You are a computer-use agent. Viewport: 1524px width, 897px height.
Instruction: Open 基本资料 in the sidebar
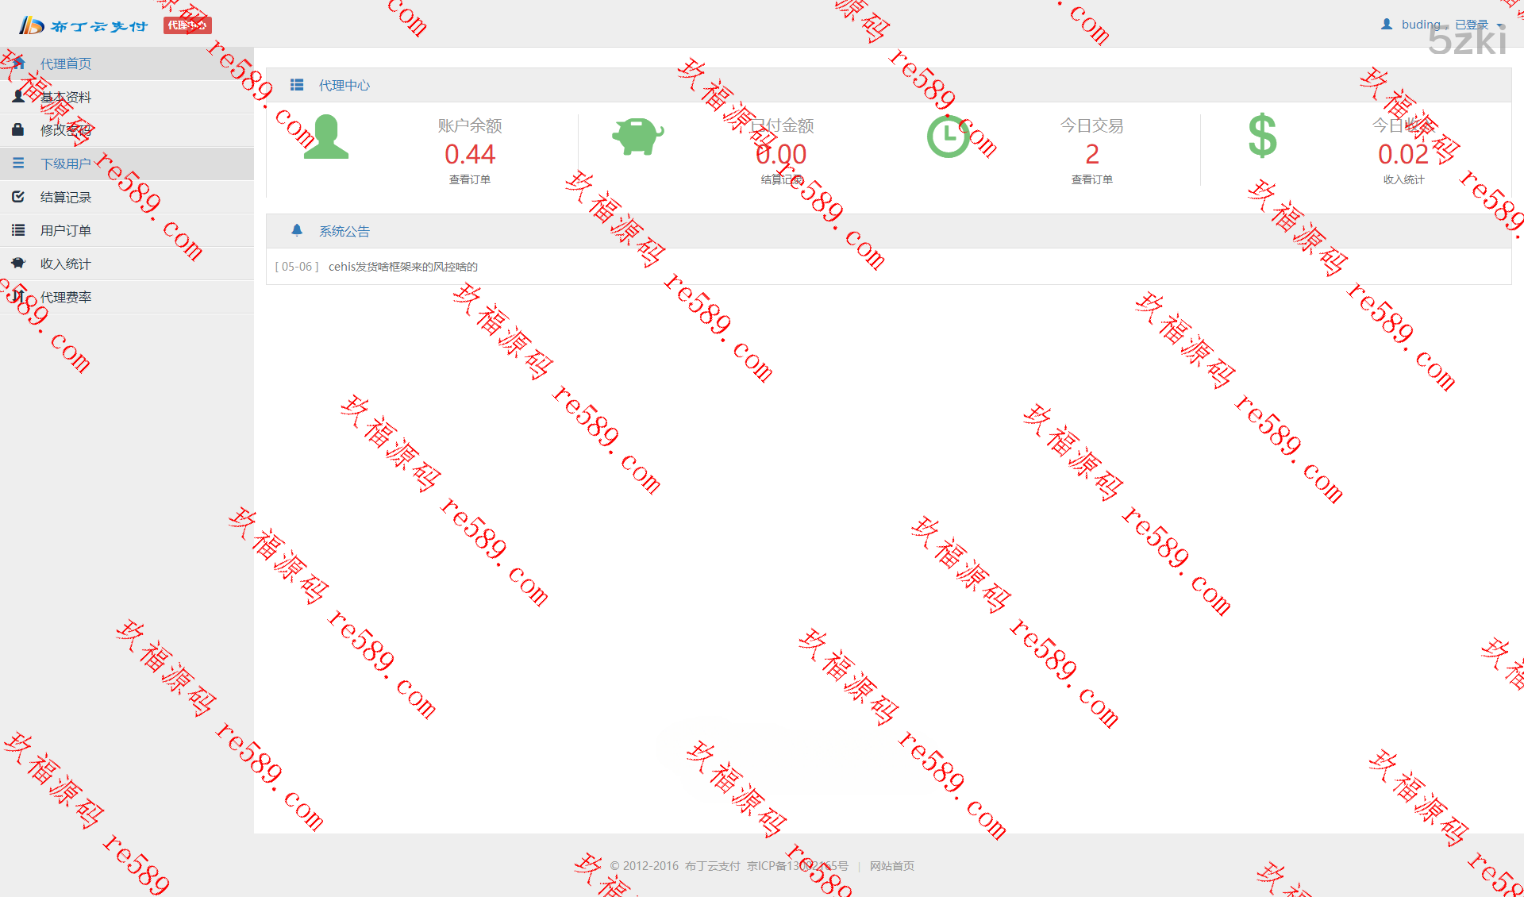tap(66, 97)
